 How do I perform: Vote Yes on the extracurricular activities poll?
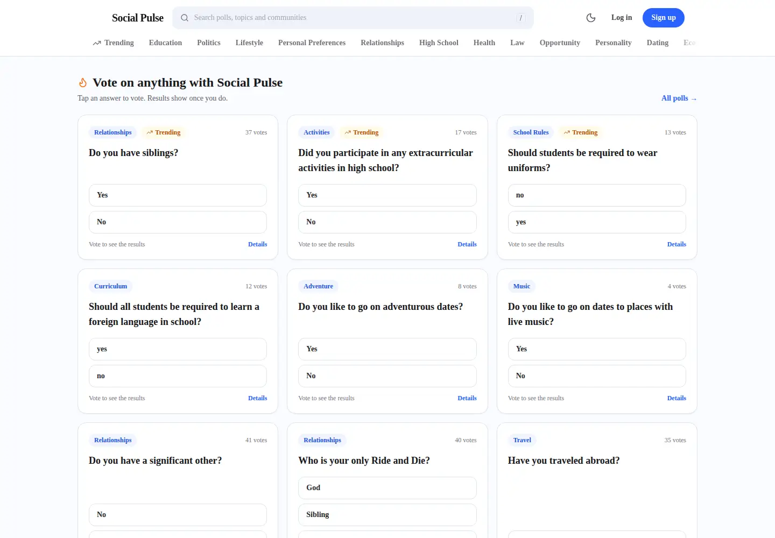pyautogui.click(x=387, y=195)
